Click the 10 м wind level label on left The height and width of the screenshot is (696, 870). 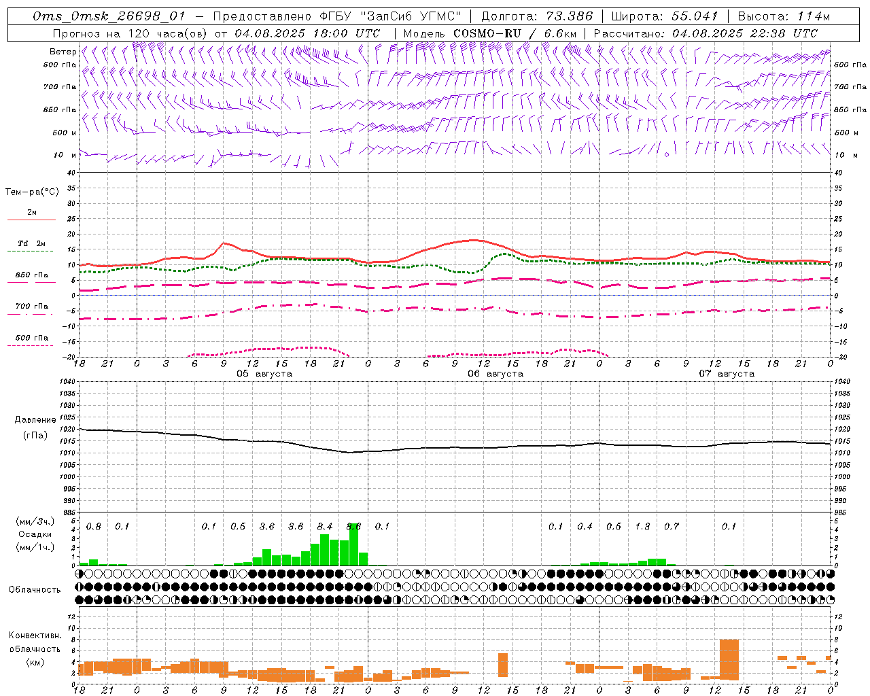coord(65,155)
